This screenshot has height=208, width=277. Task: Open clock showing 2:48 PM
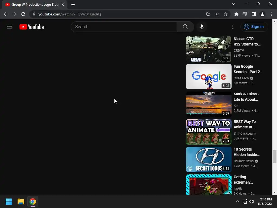click(x=265, y=201)
